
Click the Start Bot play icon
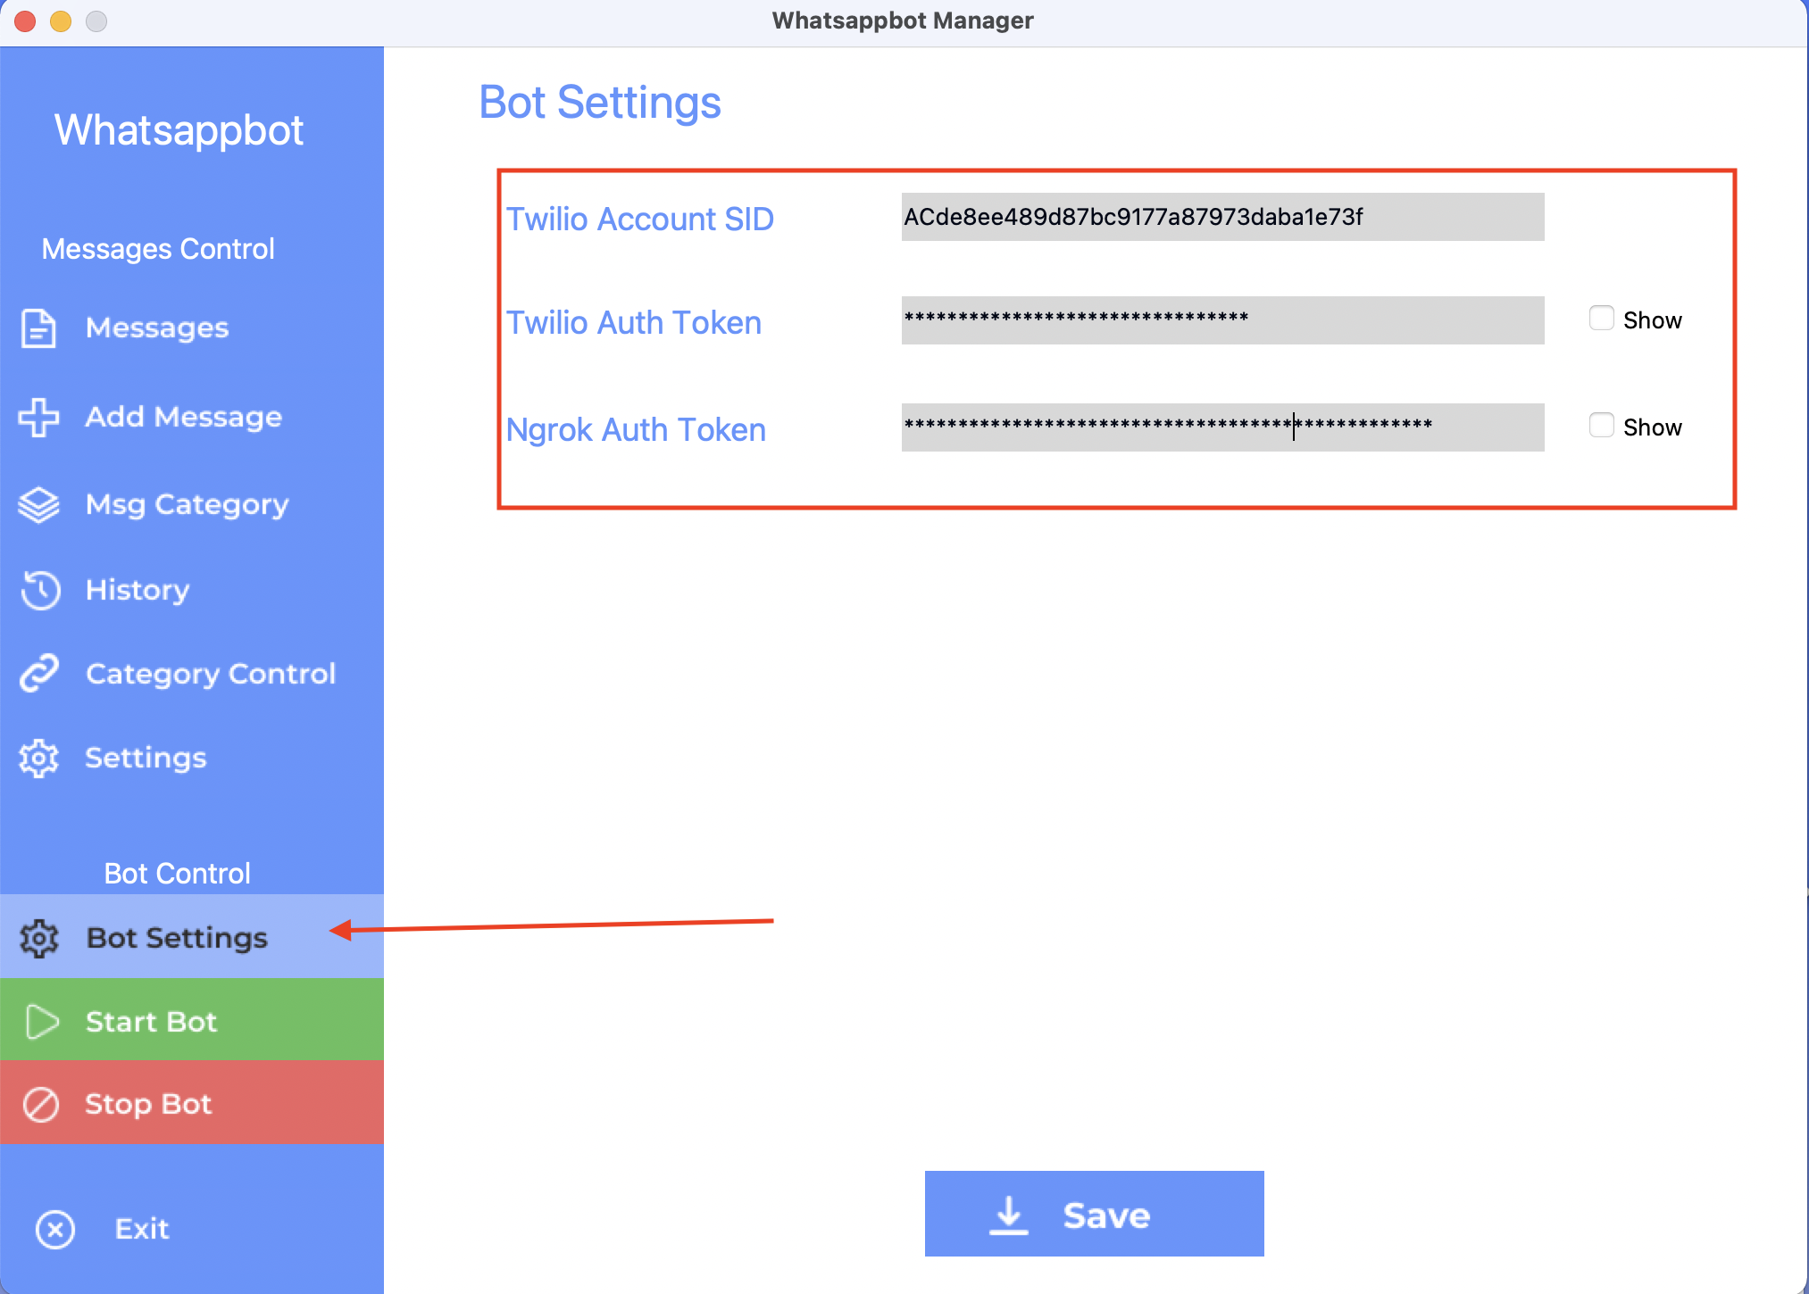point(41,1022)
